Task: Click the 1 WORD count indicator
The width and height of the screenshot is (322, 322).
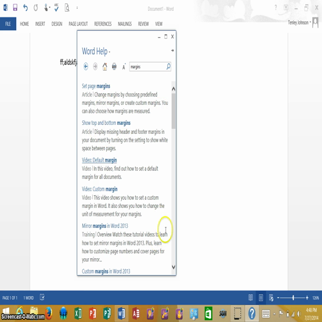Action: click(28, 298)
